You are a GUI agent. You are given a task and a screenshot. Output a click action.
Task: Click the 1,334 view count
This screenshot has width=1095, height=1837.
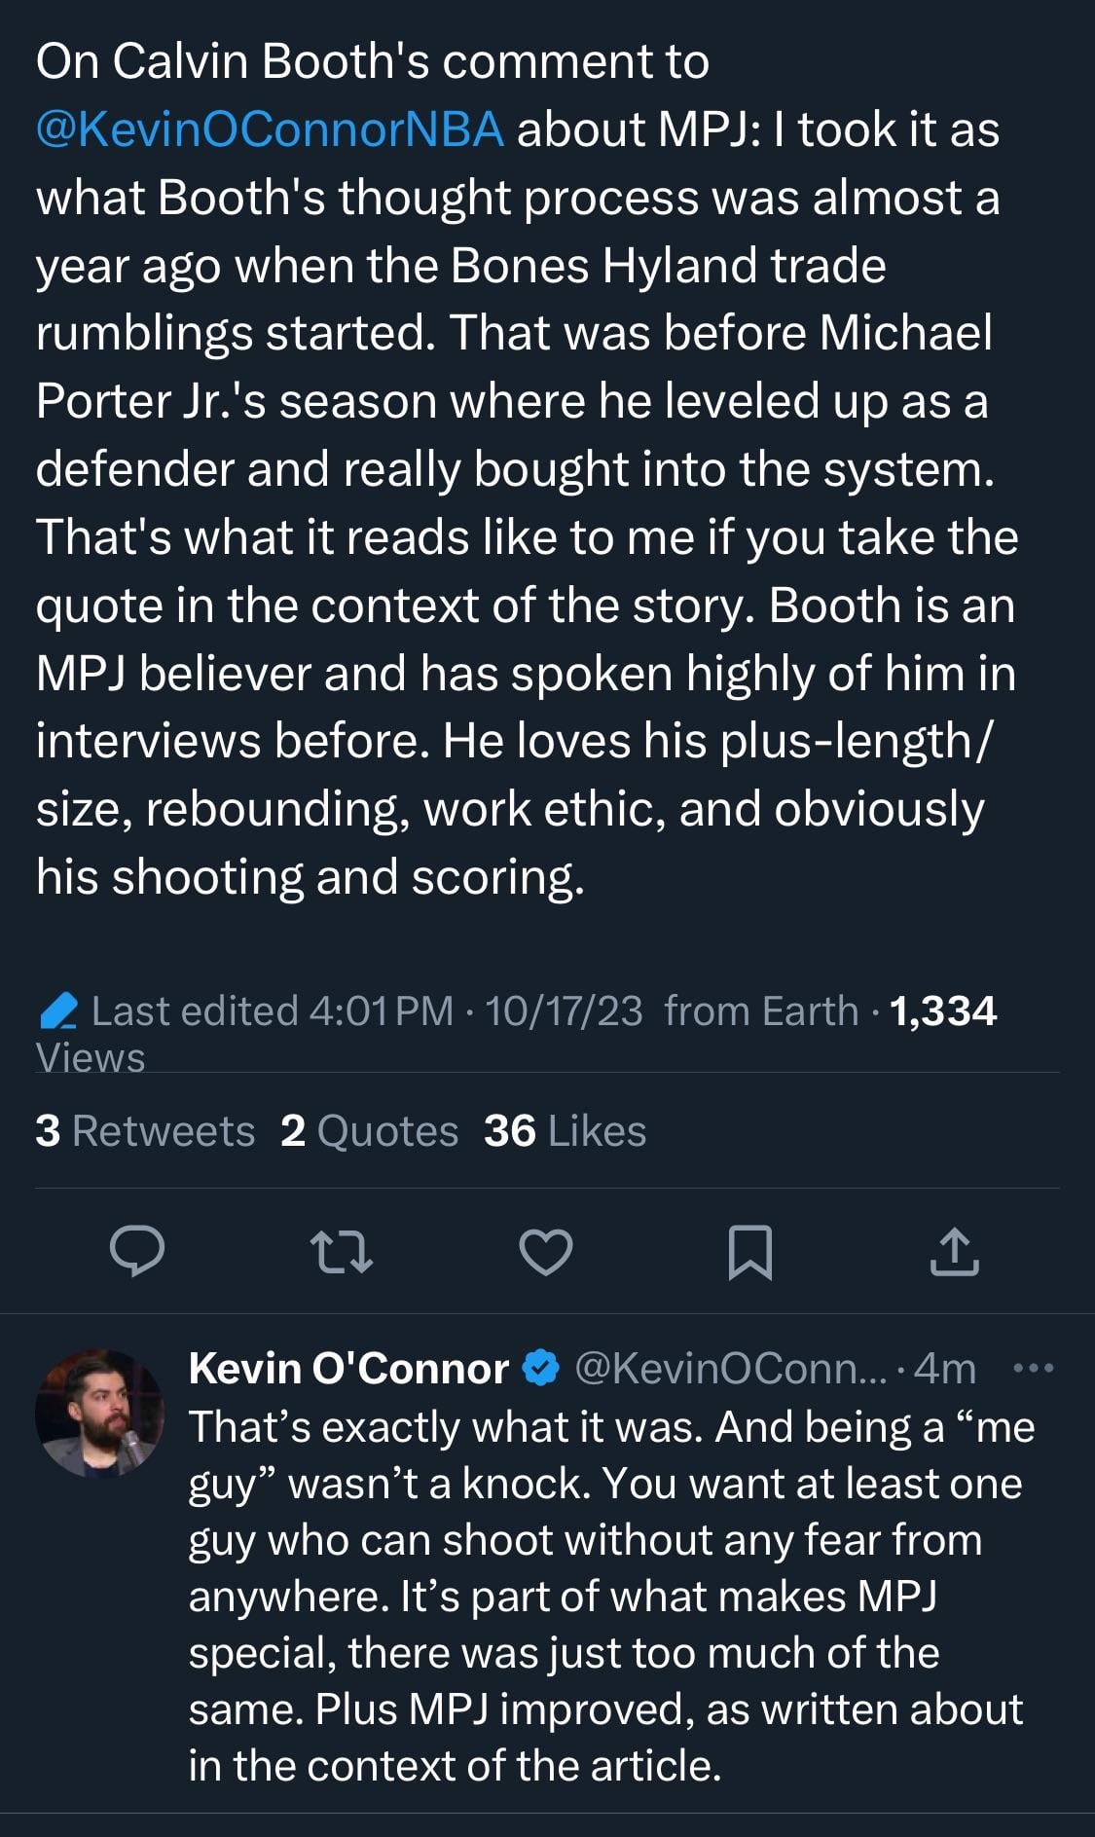tap(942, 1011)
